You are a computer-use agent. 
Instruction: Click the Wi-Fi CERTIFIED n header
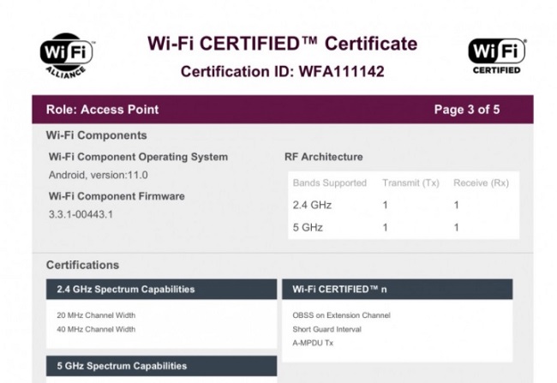pyautogui.click(x=398, y=290)
